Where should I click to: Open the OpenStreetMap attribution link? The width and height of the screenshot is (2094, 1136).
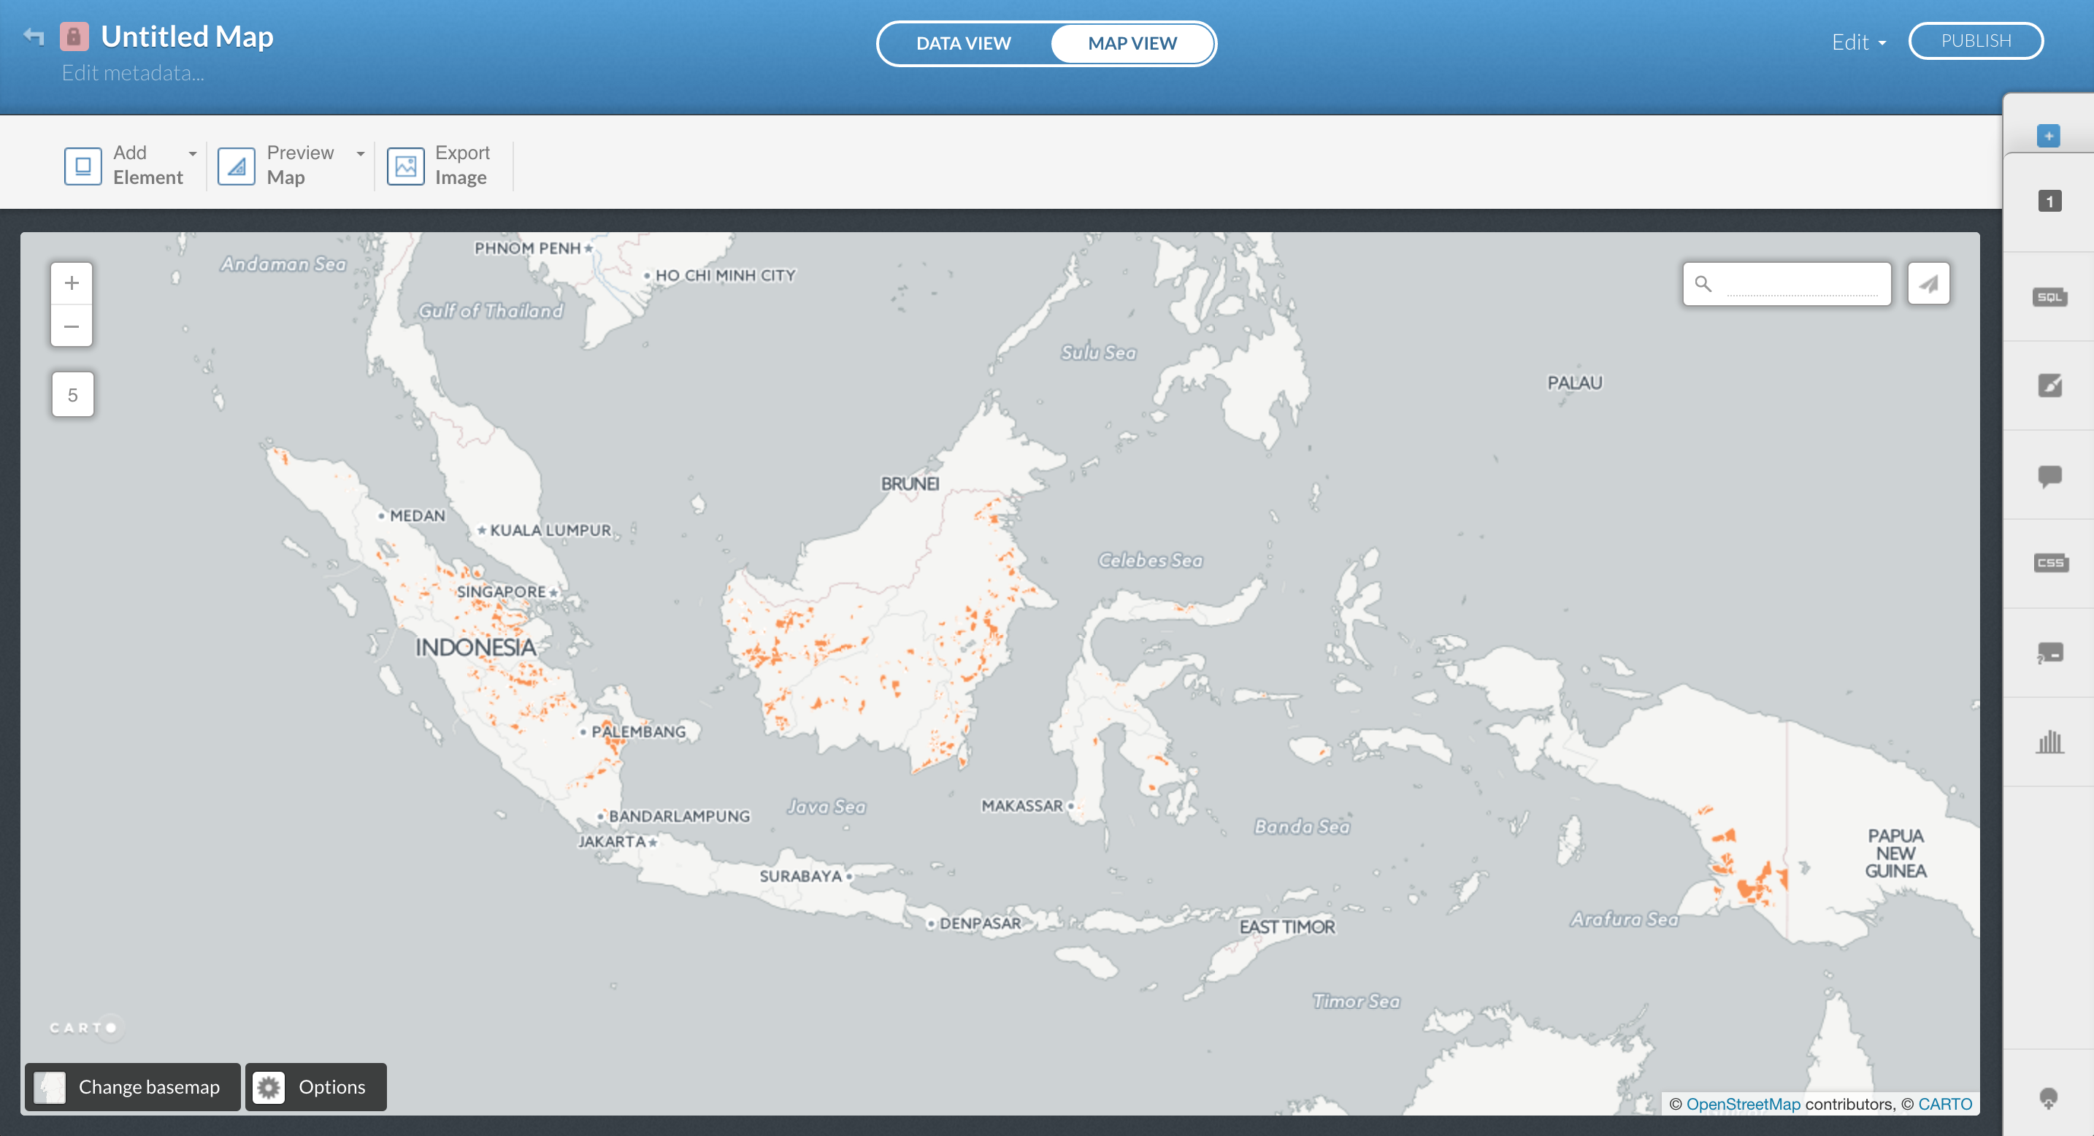coord(1743,1103)
